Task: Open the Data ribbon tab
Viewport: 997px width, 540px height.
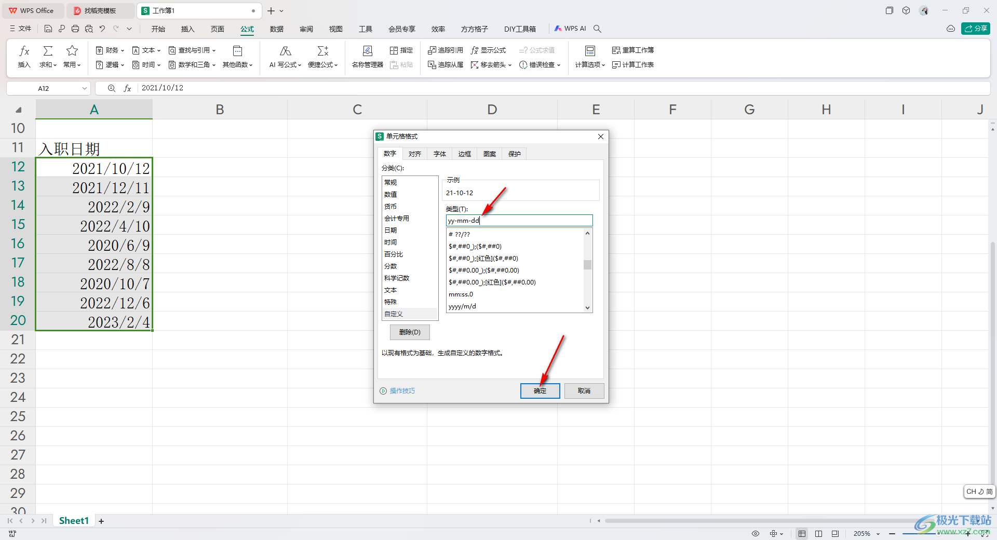Action: point(276,29)
